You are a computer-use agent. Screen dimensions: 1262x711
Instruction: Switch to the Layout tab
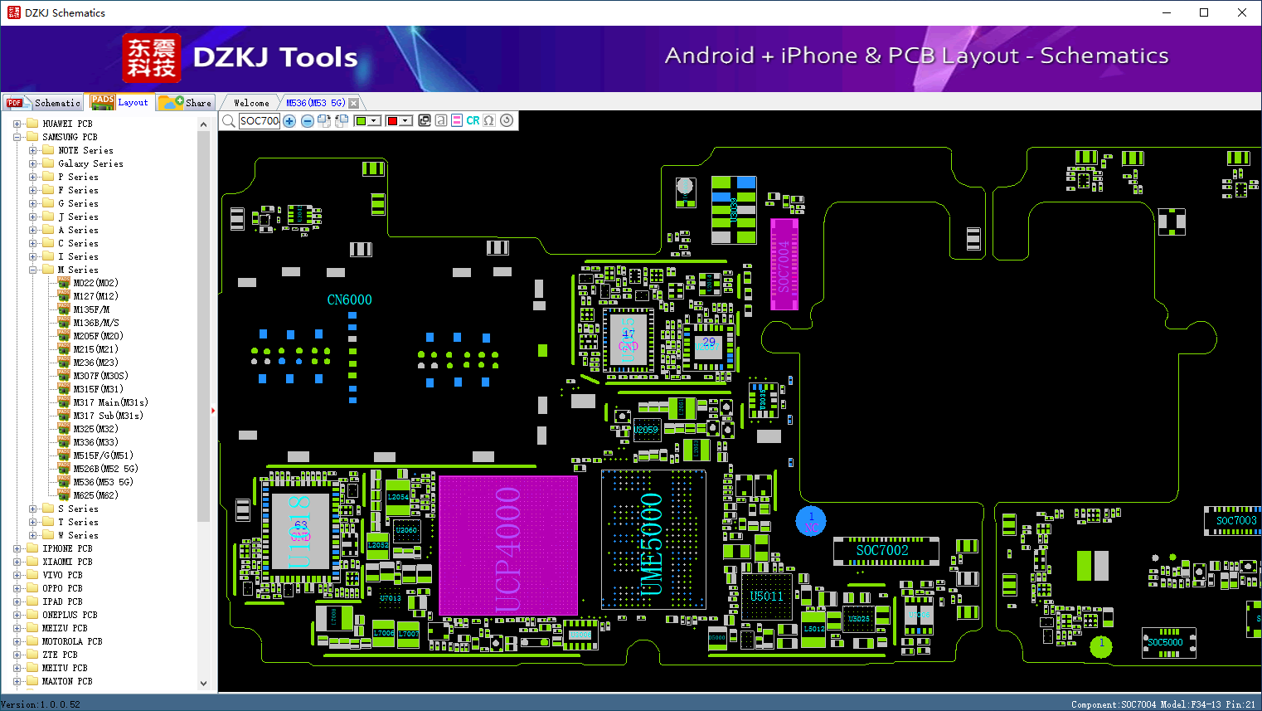120,102
